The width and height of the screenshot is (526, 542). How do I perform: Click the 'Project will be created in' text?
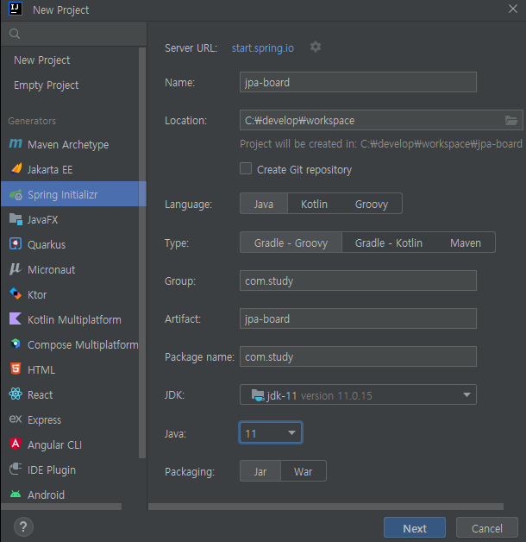[381, 144]
